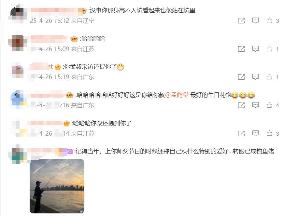Open avatar of the first commenter
The image size is (283, 216).
18,14
